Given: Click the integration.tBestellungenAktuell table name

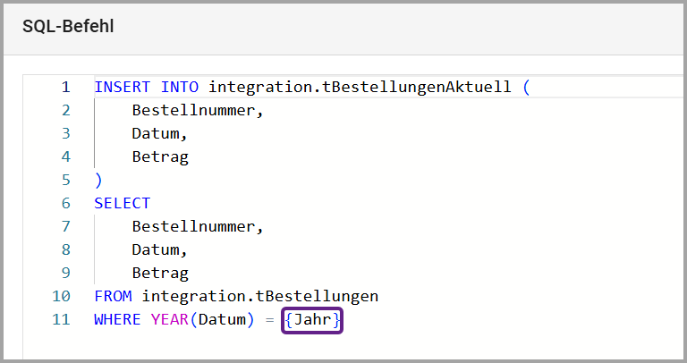Looking at the screenshot, I should pos(360,88).
